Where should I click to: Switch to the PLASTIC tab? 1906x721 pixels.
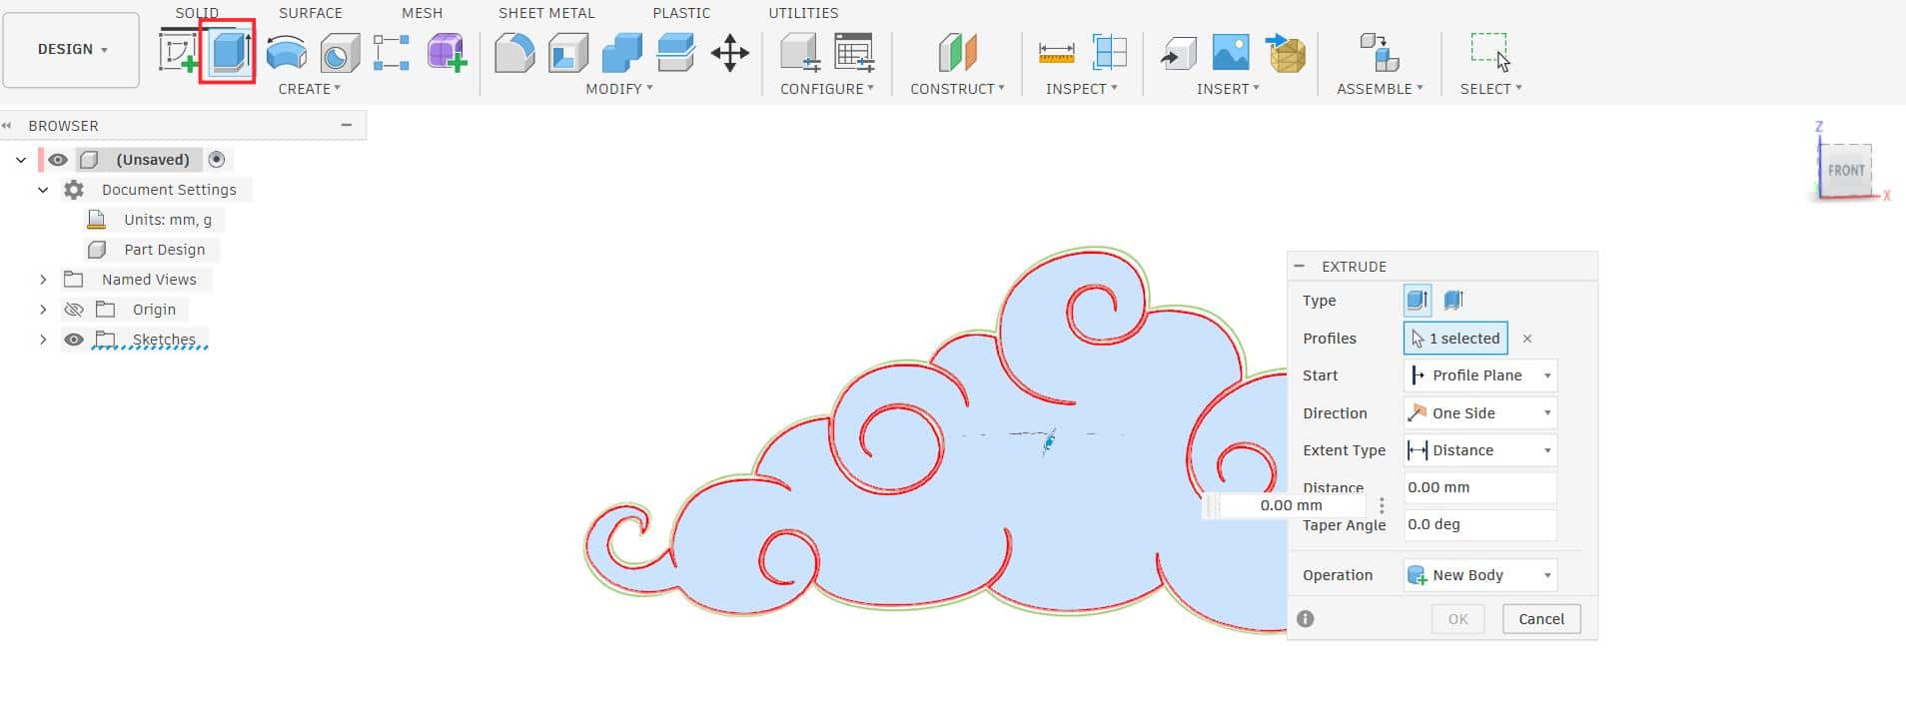pyautogui.click(x=681, y=13)
